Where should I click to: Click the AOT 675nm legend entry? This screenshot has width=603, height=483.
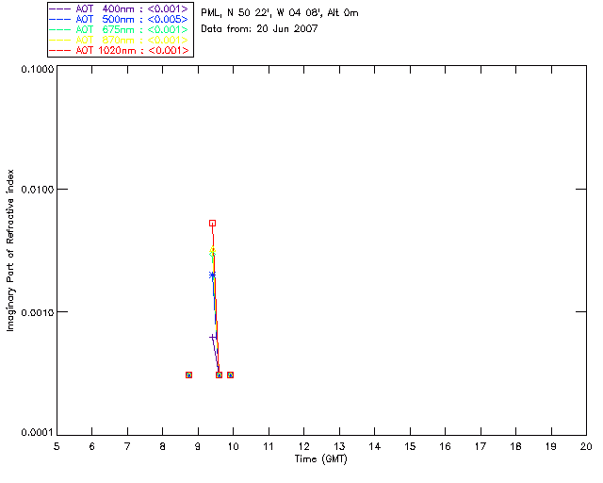(x=120, y=29)
